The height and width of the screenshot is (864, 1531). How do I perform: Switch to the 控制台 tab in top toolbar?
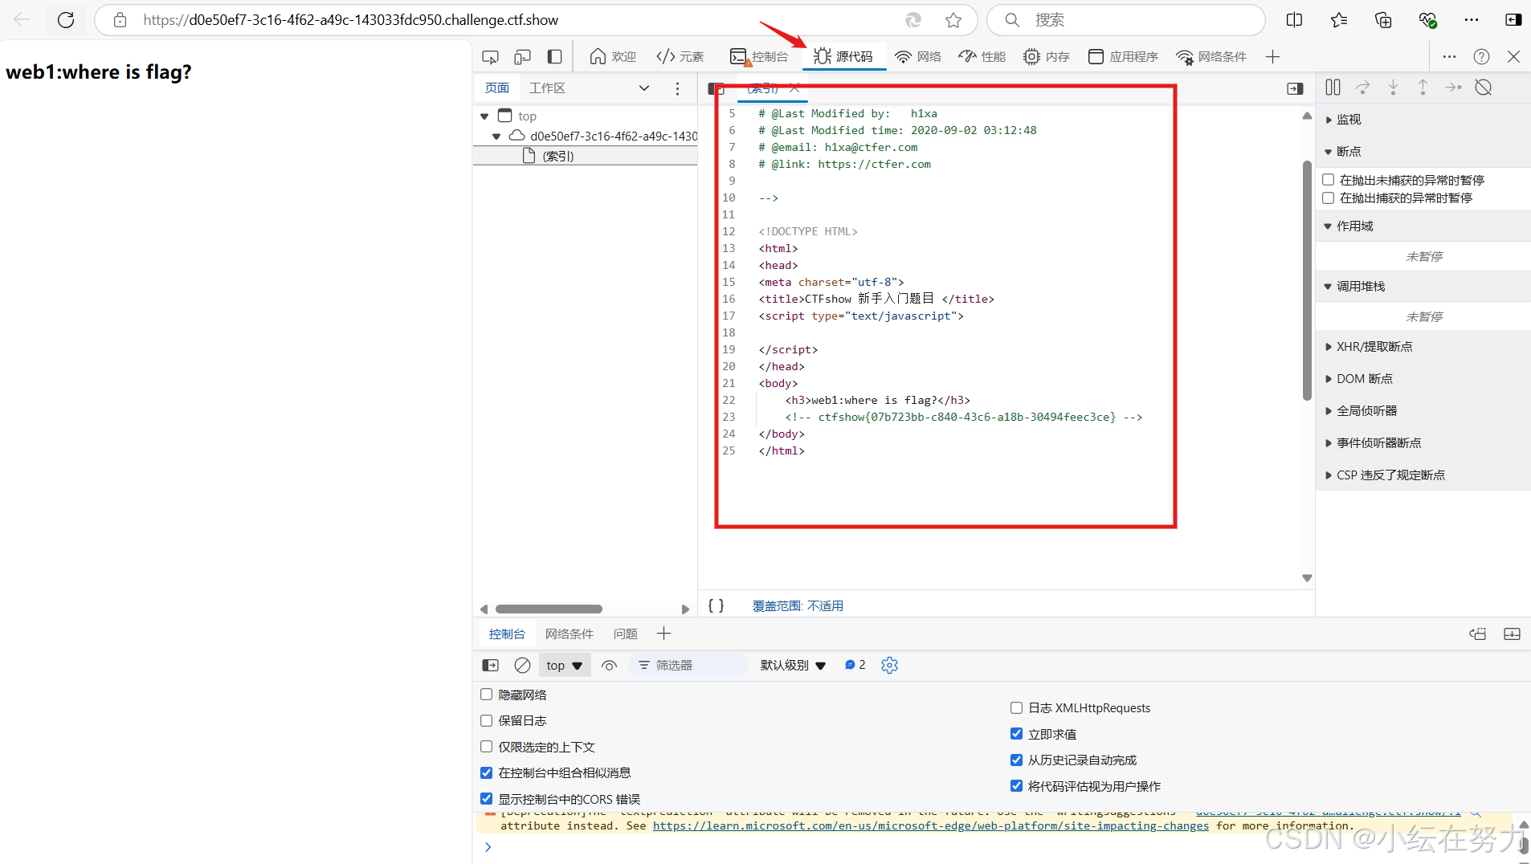tap(759, 57)
